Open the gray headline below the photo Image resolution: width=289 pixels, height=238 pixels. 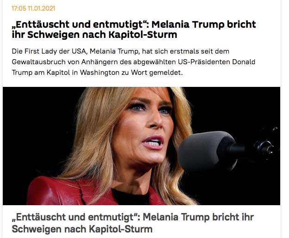tap(133, 223)
